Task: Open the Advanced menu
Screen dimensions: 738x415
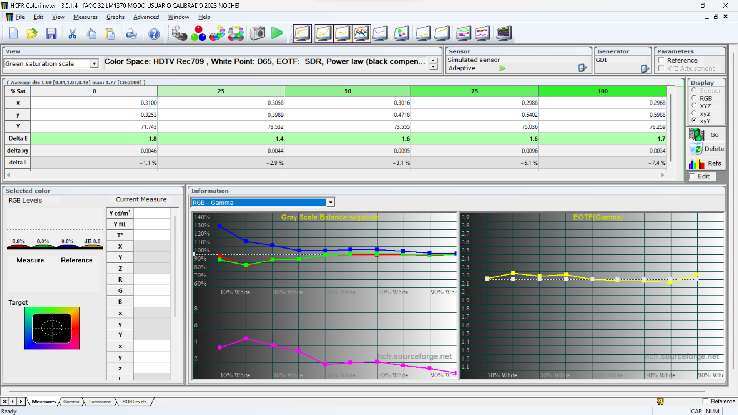Action: pos(146,17)
